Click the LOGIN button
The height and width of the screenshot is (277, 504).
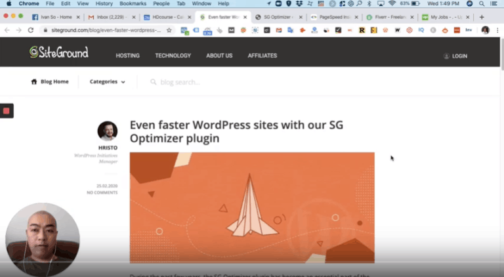pyautogui.click(x=455, y=56)
